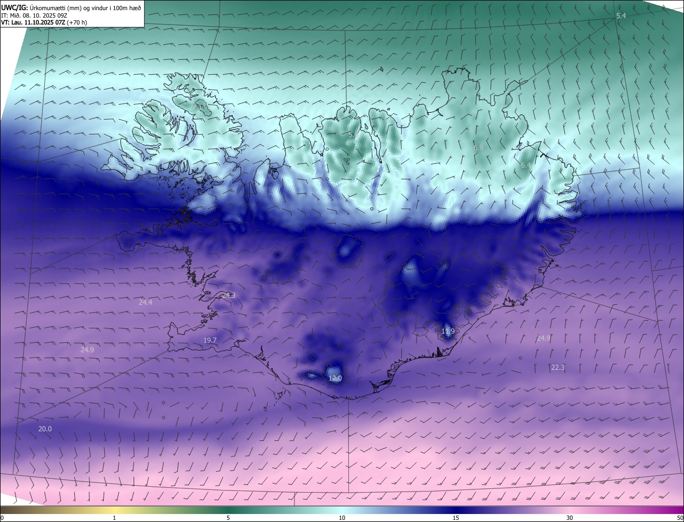Viewport: 684px width, 522px height.
Task: Click the 15 tick on the color scale
Action: [x=456, y=518]
